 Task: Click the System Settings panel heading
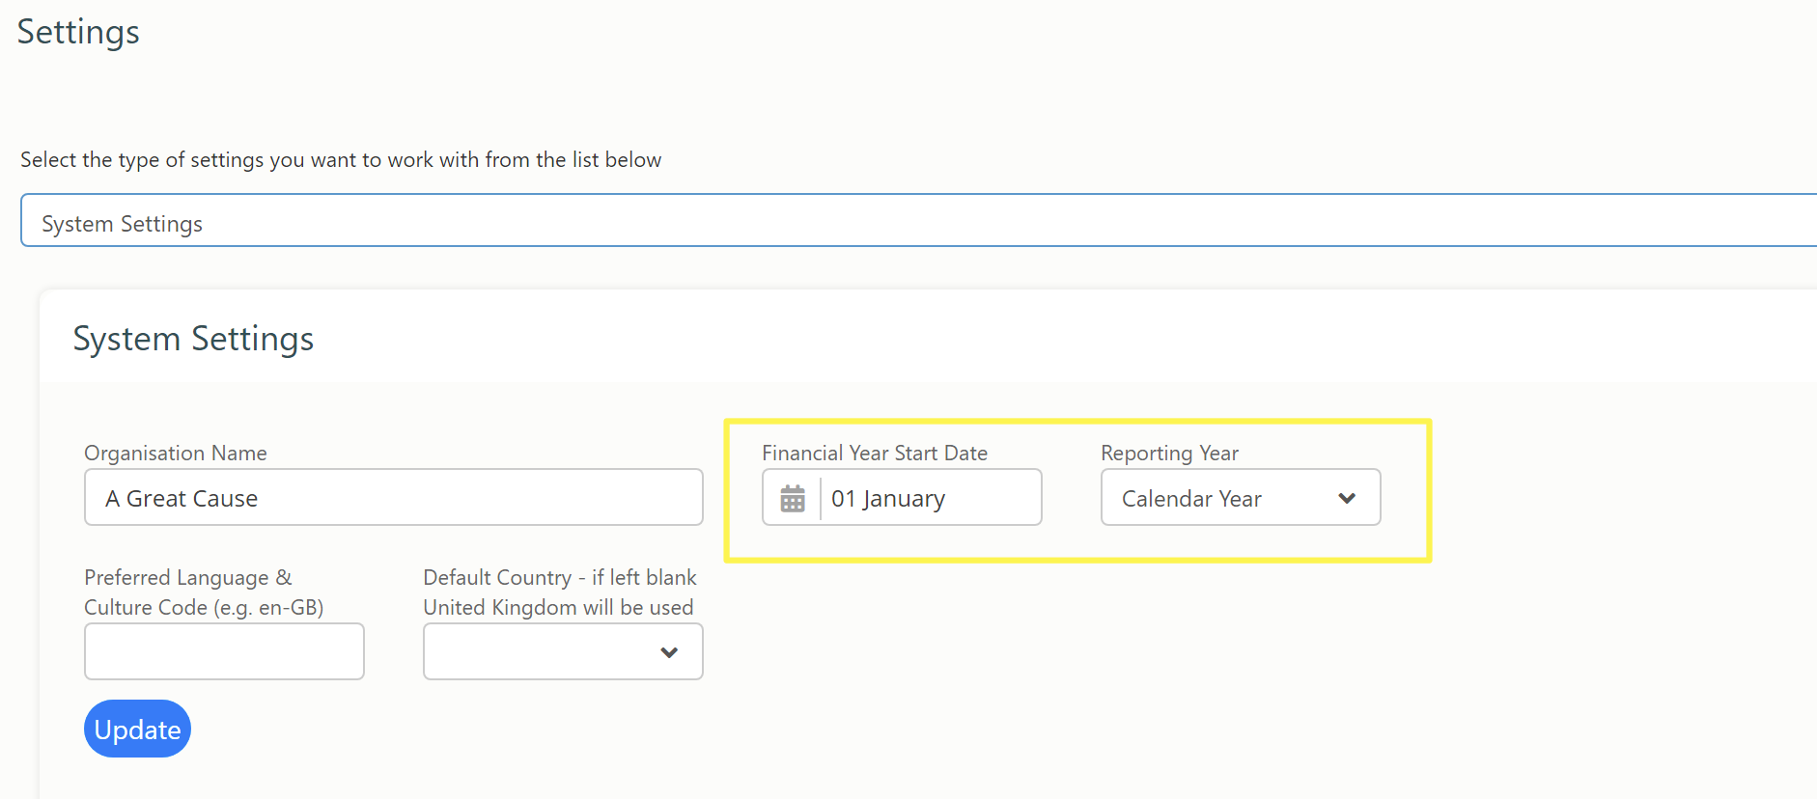pyautogui.click(x=193, y=339)
